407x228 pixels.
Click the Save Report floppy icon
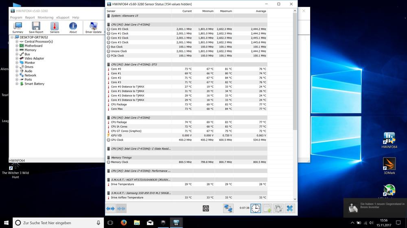tap(36, 27)
